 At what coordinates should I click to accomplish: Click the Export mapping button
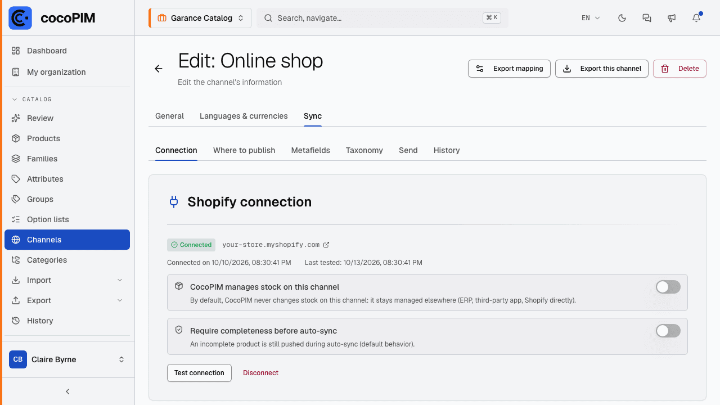[509, 69]
